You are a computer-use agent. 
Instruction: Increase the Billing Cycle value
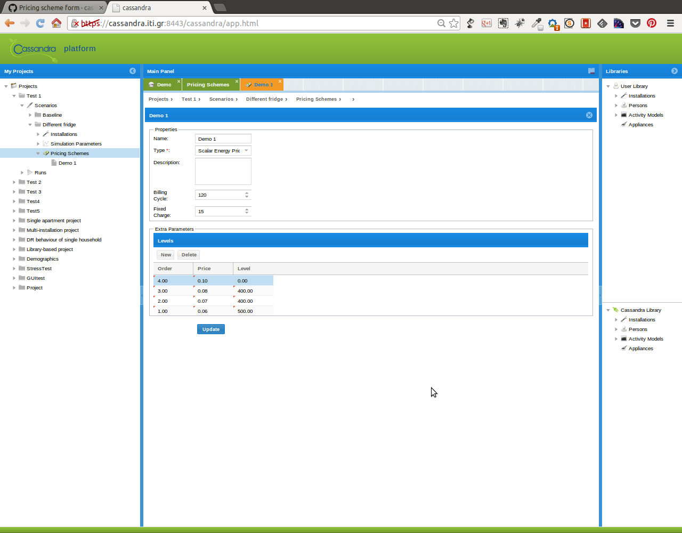pos(247,193)
